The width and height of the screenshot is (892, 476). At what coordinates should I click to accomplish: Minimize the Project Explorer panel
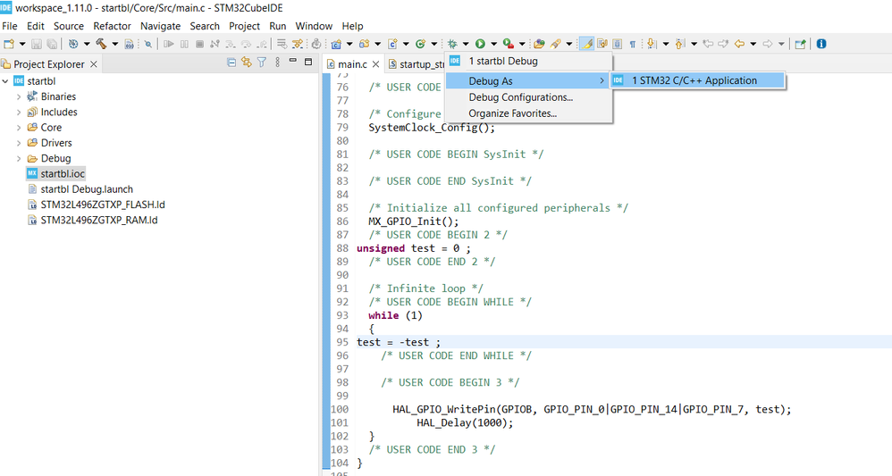(x=293, y=61)
